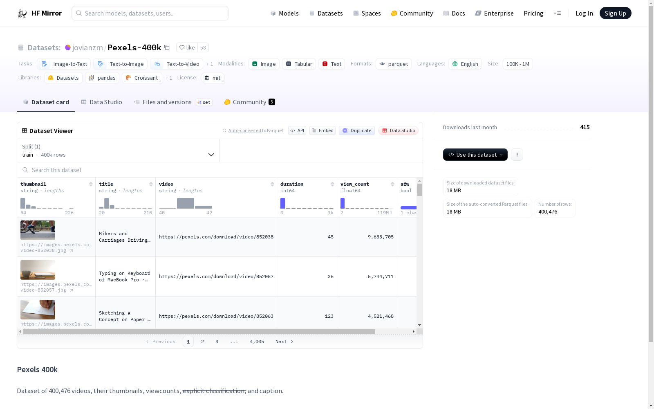Show the extra +1 tasks
Viewport: 654px width, 409px height.
(210, 64)
